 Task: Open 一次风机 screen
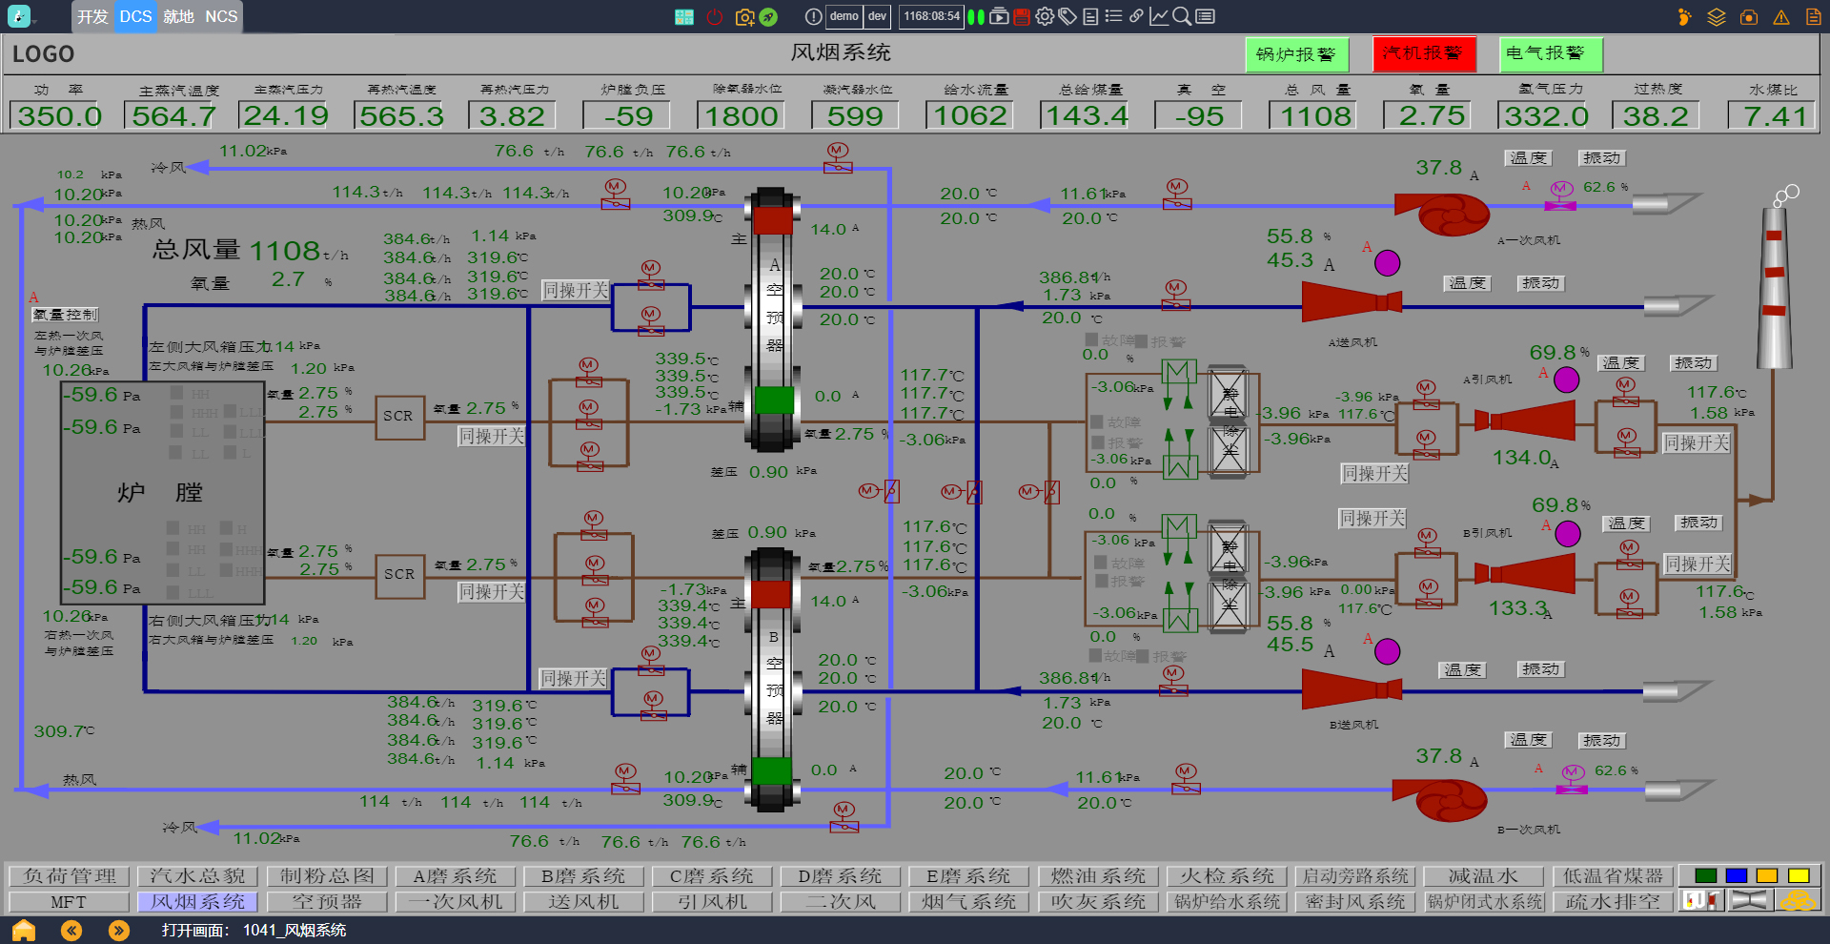click(x=455, y=901)
